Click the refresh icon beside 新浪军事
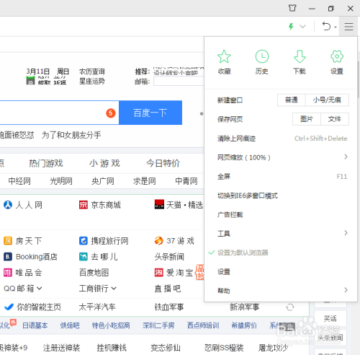 click(x=290, y=307)
